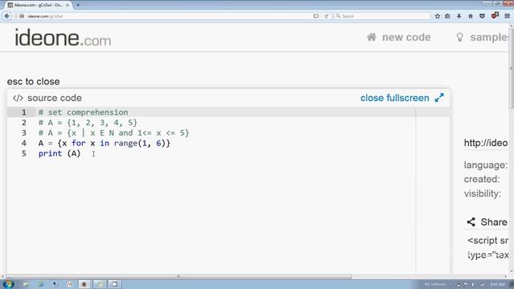The image size is (514, 289).
Task: Open the new tab plus button
Action: coord(78,5)
